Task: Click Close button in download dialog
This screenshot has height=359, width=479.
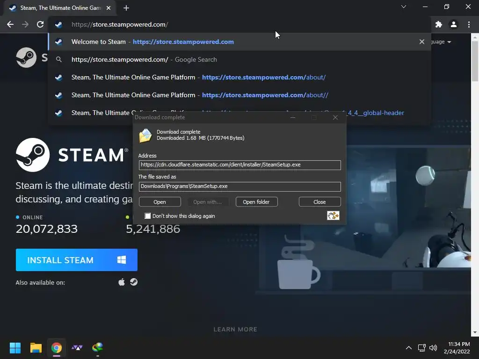Action: pyautogui.click(x=319, y=202)
